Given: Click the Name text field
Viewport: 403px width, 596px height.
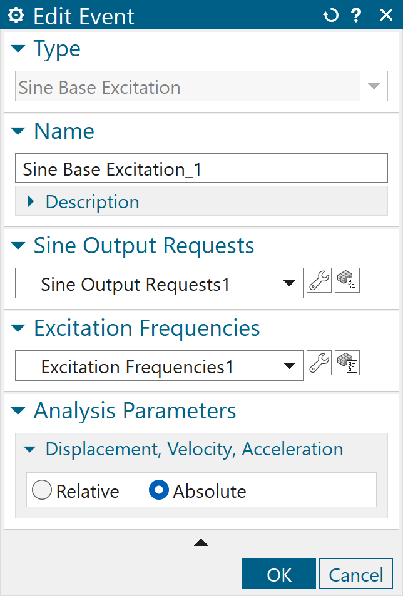Looking at the screenshot, I should tap(201, 169).
